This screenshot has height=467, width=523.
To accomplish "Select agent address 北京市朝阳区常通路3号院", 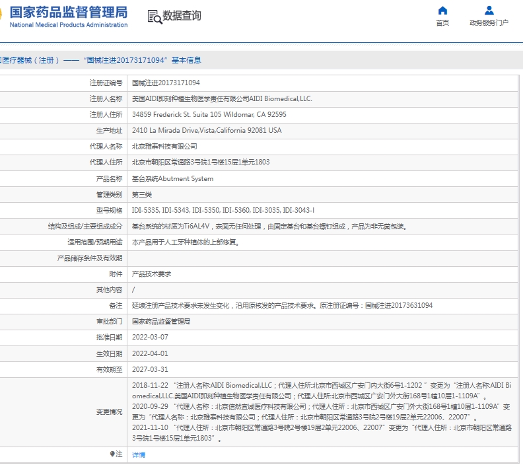I will 201,162.
